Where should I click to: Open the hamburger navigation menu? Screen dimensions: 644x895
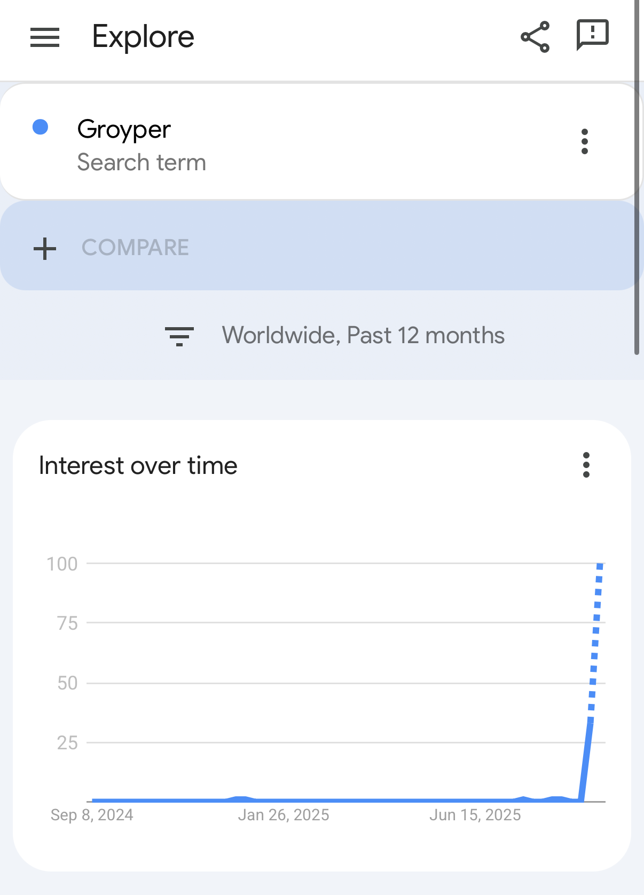click(x=45, y=37)
